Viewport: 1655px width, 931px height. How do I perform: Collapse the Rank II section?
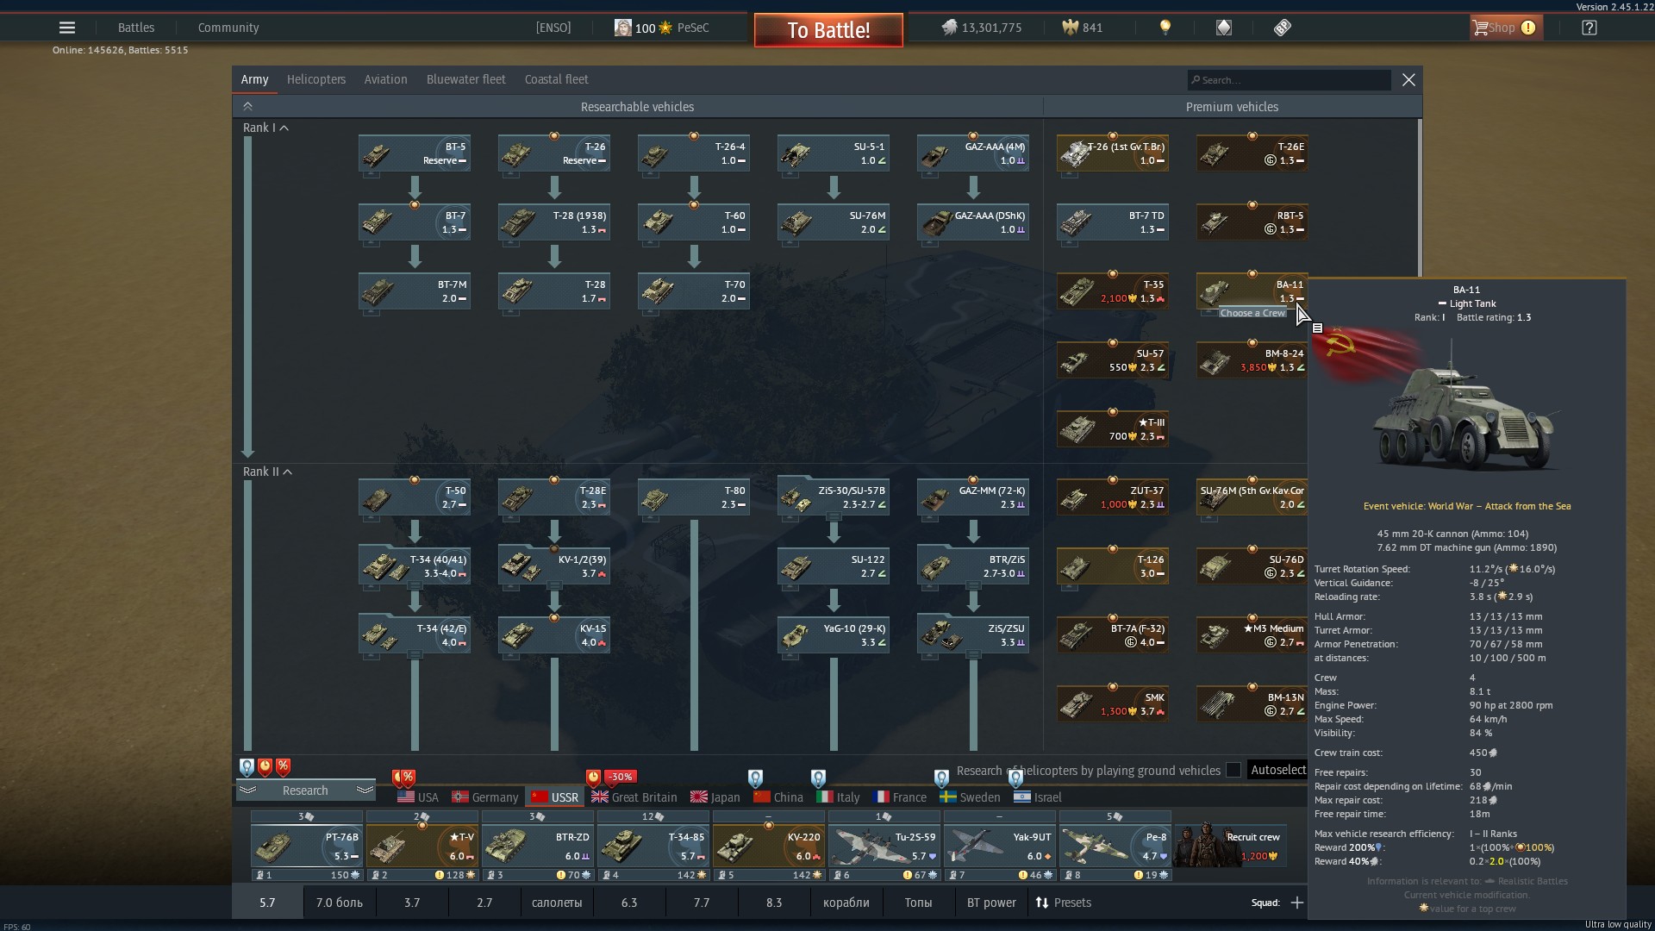(268, 472)
